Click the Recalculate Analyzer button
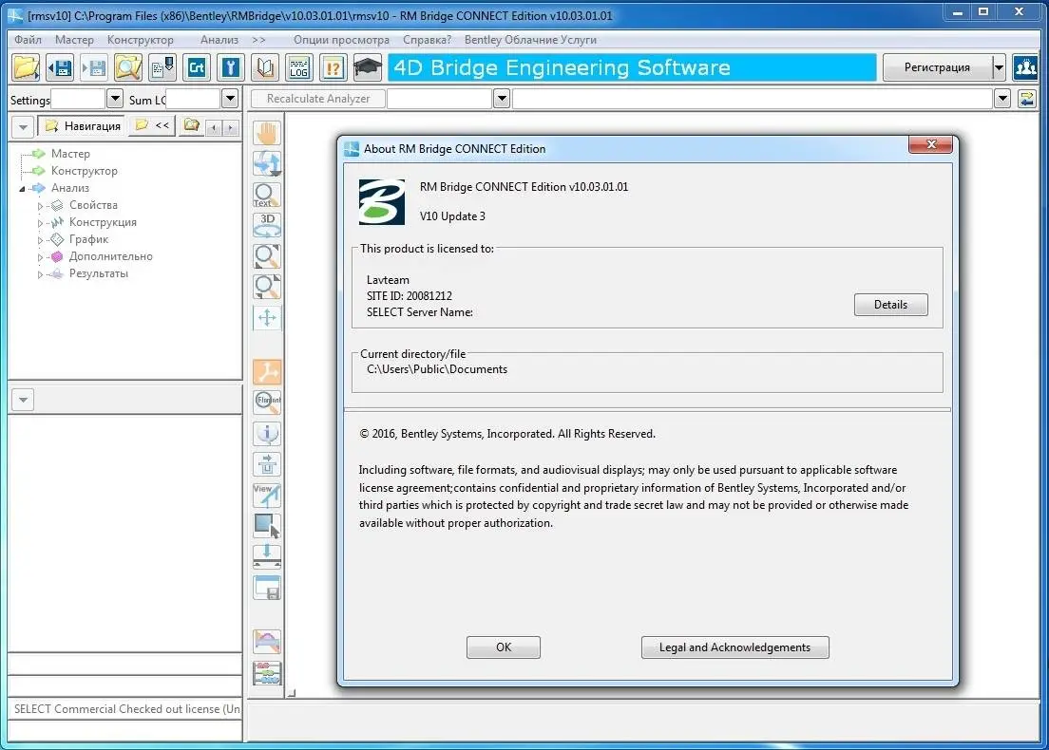This screenshot has width=1049, height=750. [x=317, y=99]
